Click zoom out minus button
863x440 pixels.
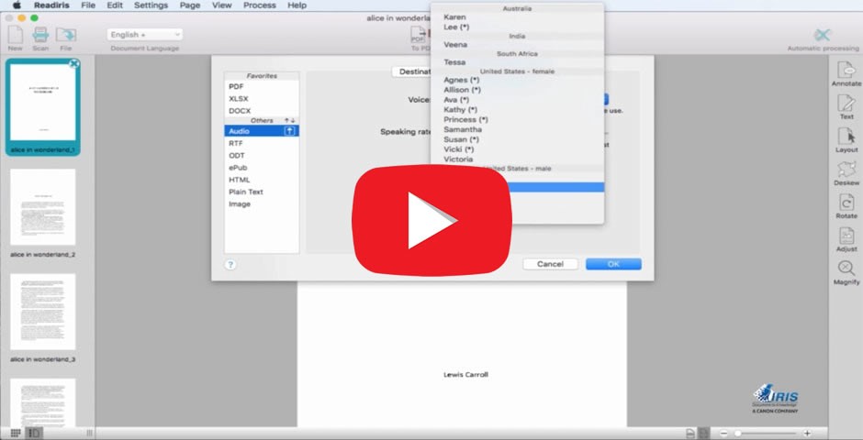[x=723, y=434]
